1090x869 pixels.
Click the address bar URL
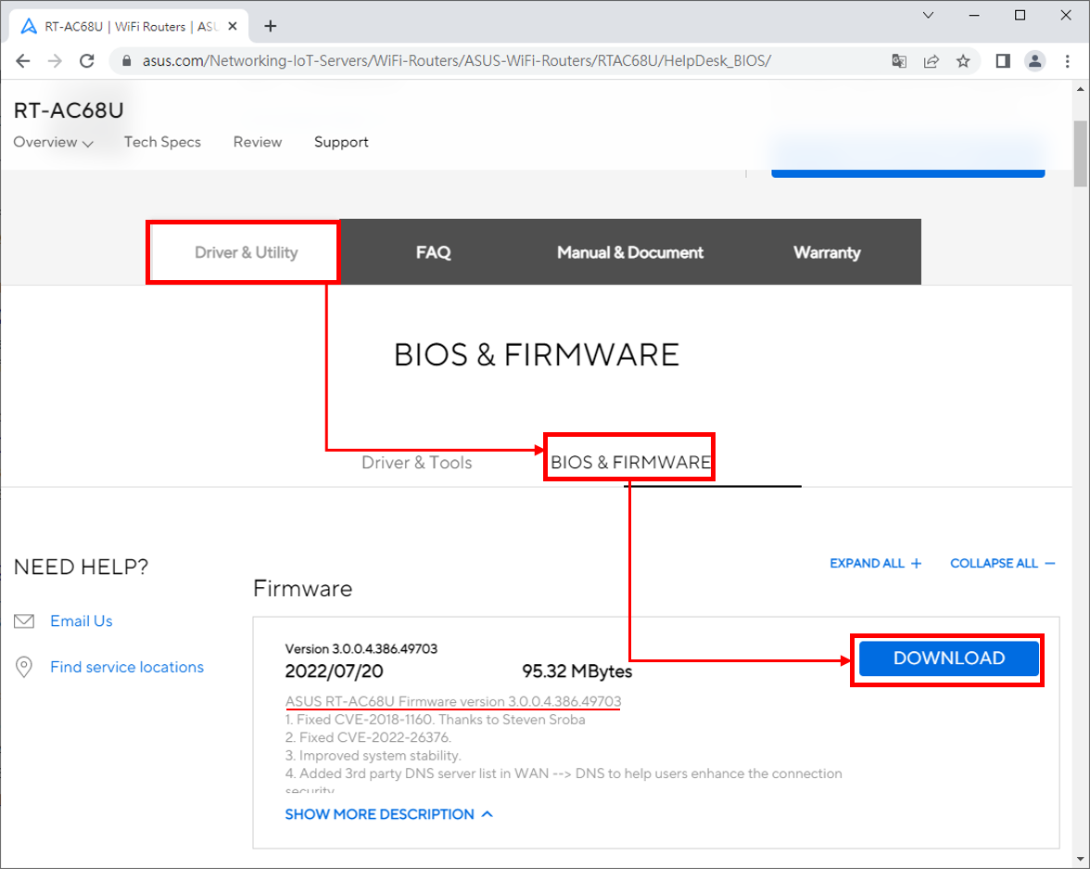point(457,61)
